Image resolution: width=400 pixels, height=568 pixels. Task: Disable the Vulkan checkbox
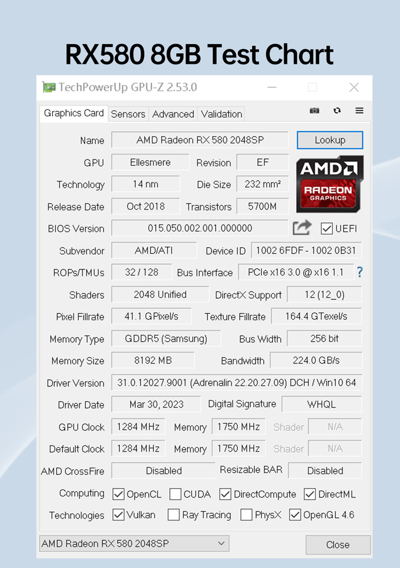pos(118,515)
